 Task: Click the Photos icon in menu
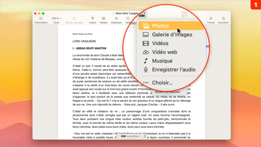click(x=146, y=26)
